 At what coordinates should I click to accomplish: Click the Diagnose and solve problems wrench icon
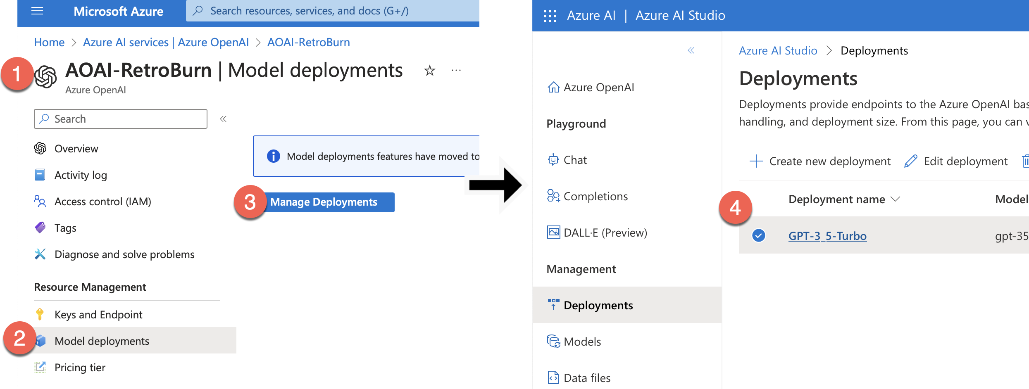pos(40,254)
